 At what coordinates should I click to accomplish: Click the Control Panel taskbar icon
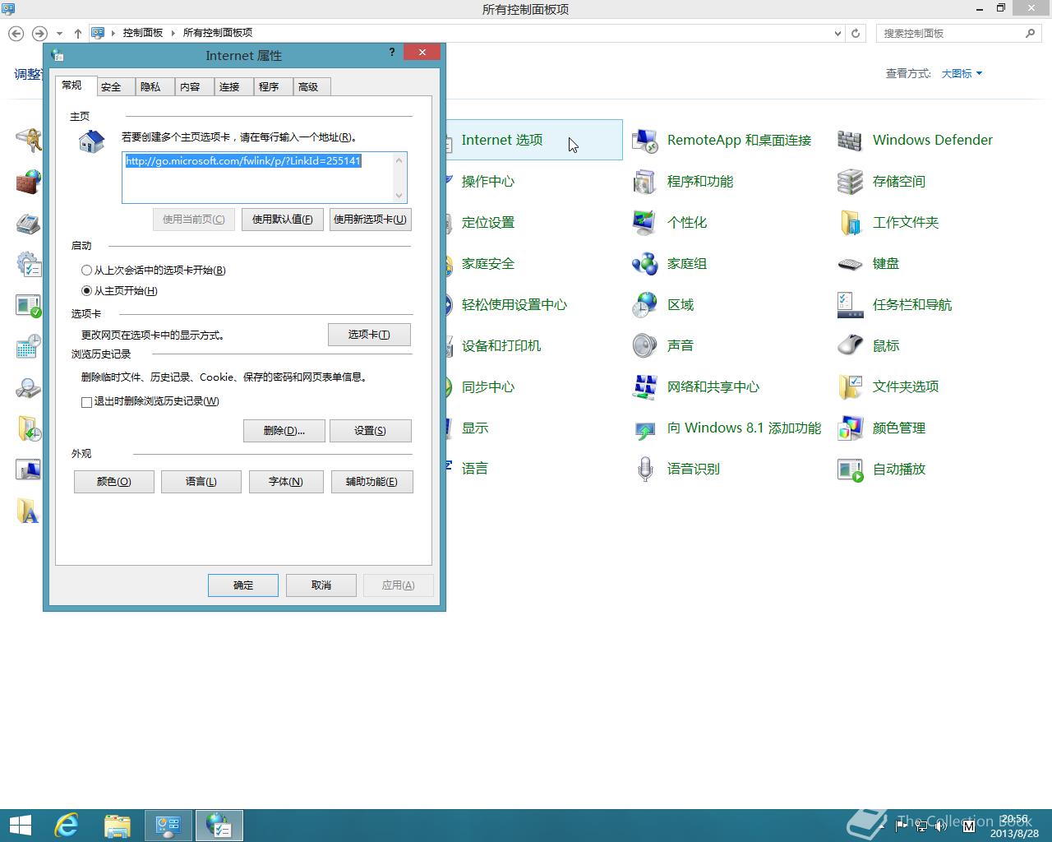tap(168, 825)
